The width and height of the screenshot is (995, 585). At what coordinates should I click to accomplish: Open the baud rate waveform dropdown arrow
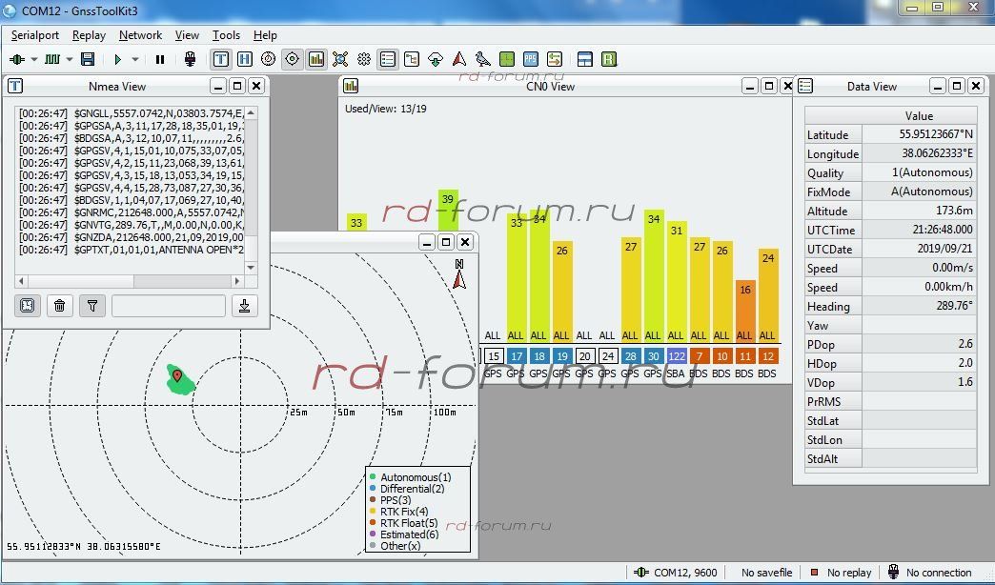[69, 59]
